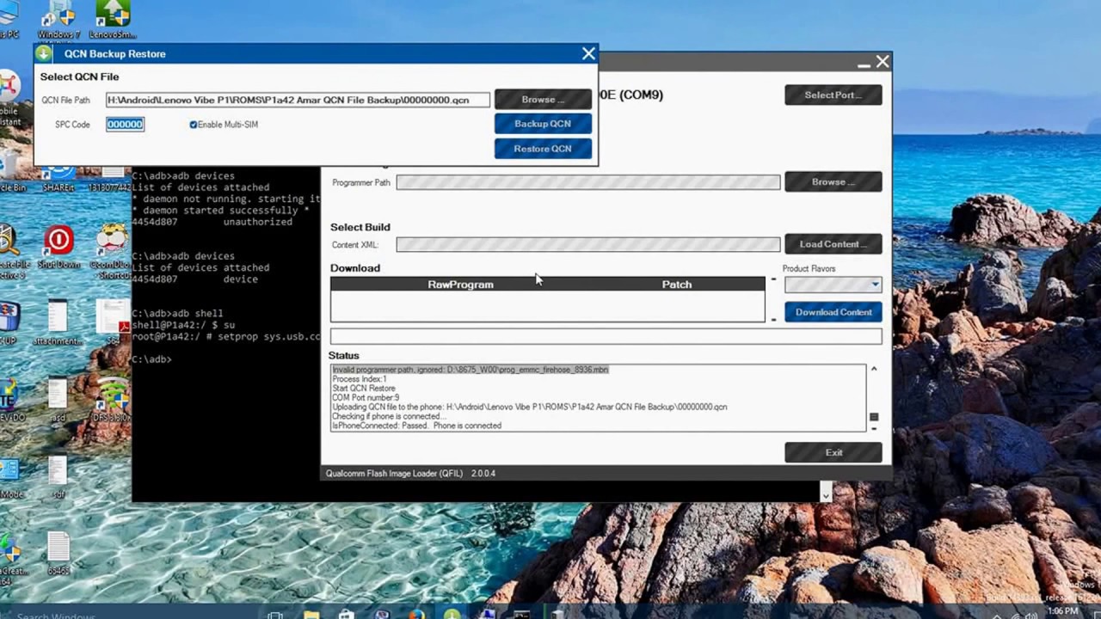Click the Select Port button
Image resolution: width=1101 pixels, height=619 pixels.
click(x=833, y=95)
